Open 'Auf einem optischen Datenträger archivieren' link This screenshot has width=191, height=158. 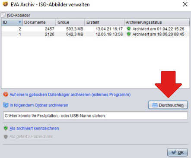(70, 95)
